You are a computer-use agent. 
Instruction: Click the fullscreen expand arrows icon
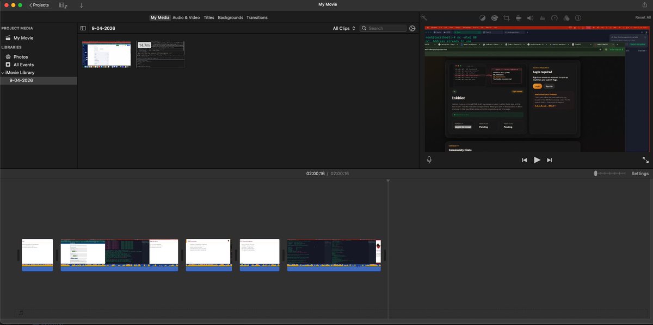[x=645, y=160]
